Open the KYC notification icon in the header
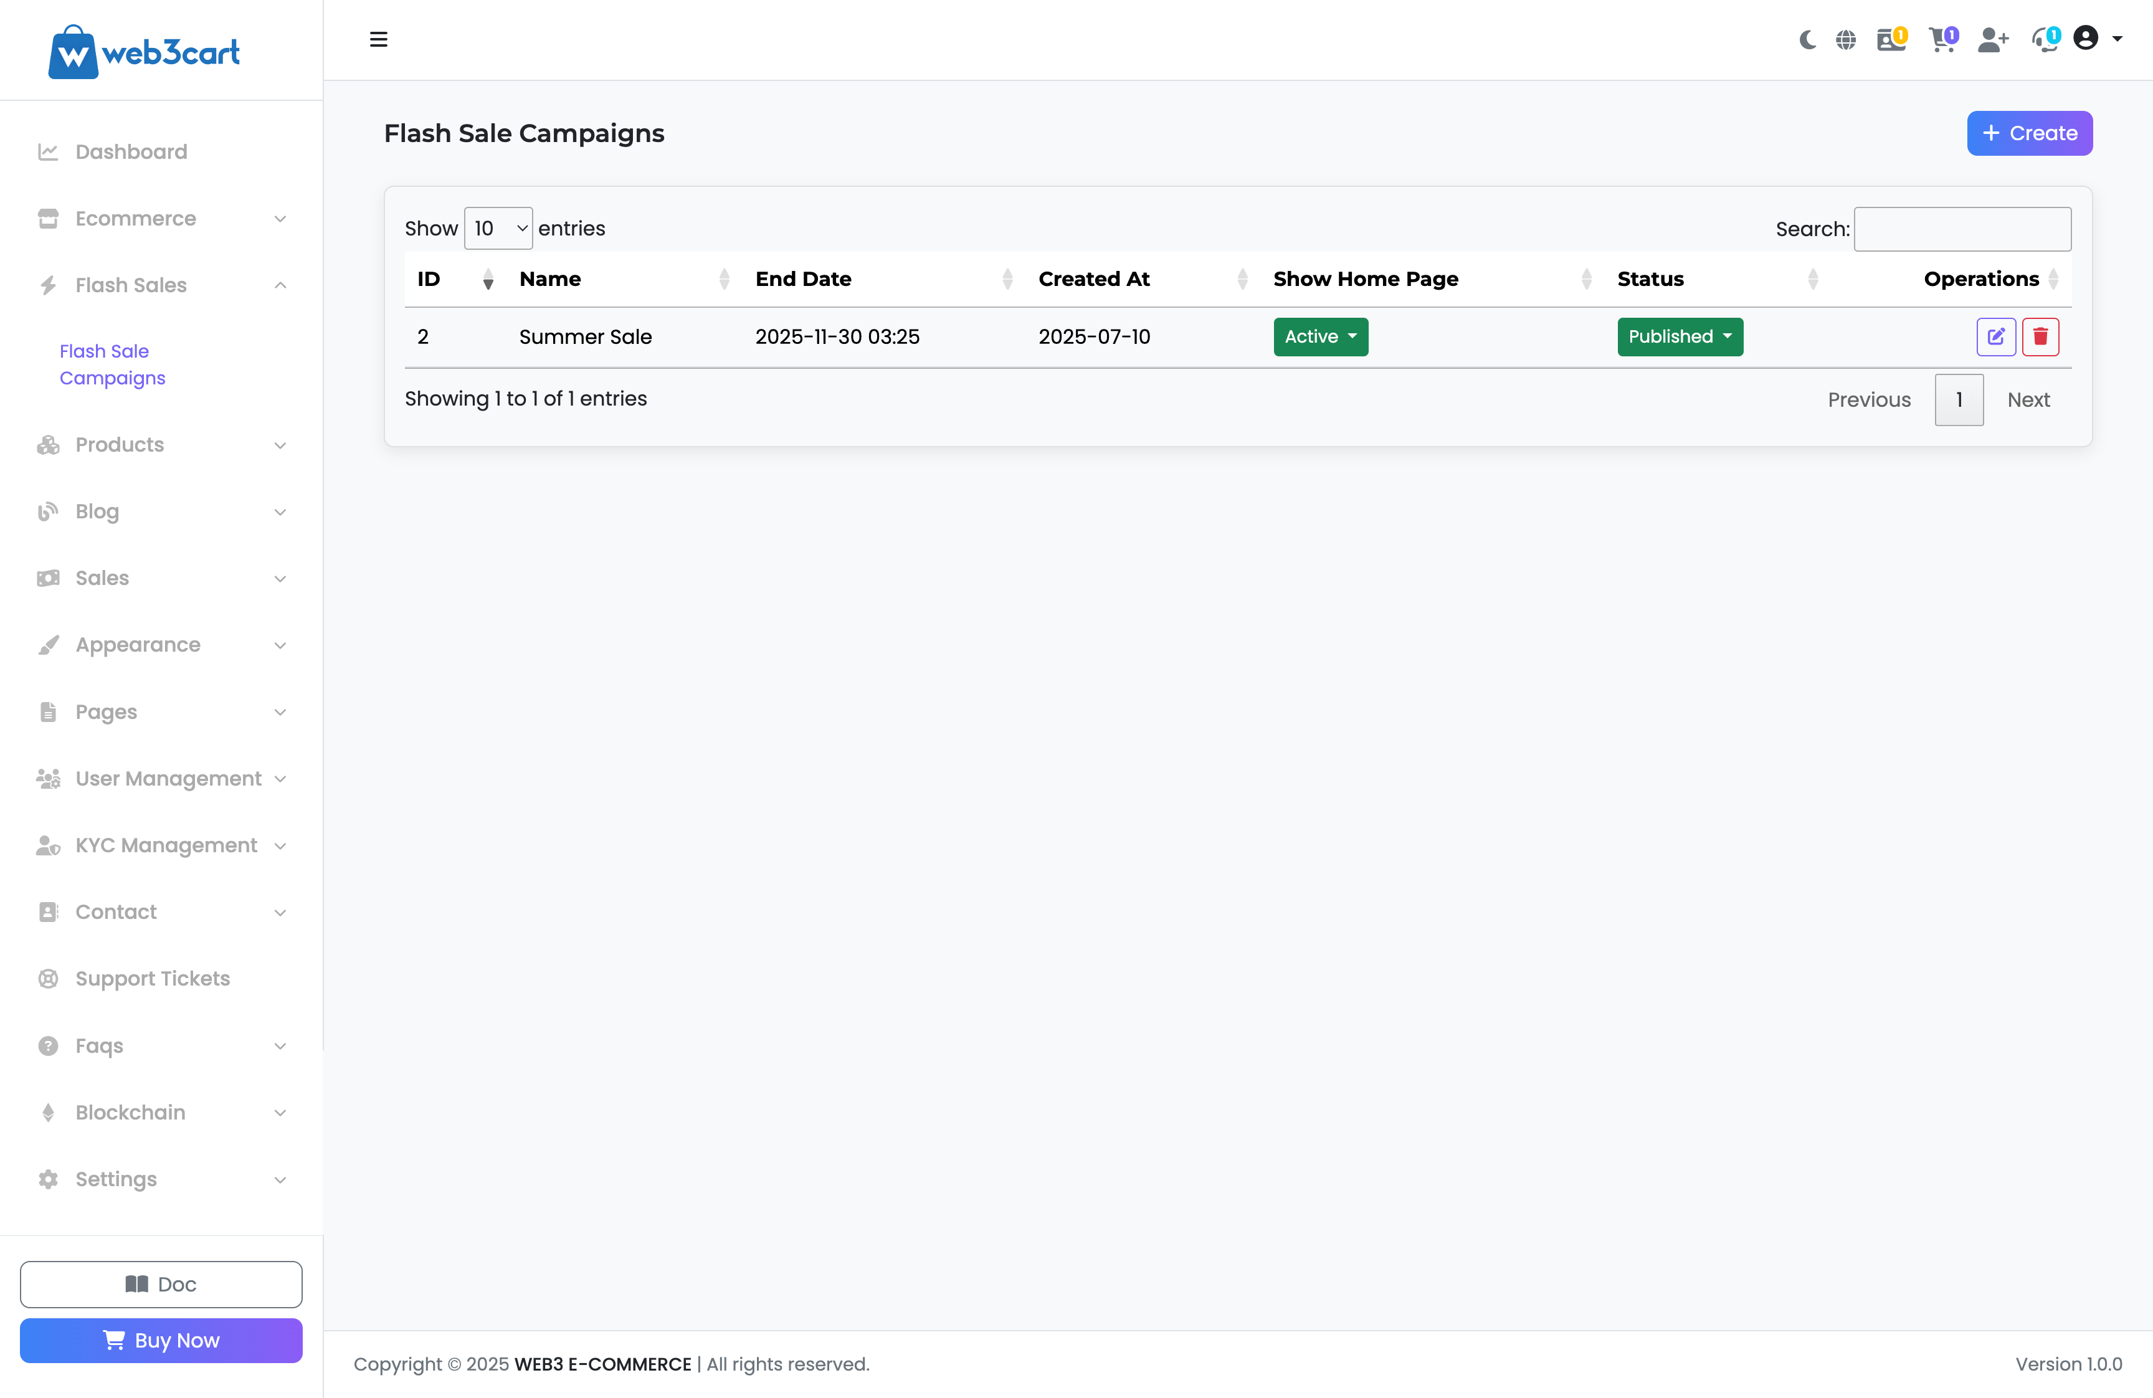 coord(1889,40)
